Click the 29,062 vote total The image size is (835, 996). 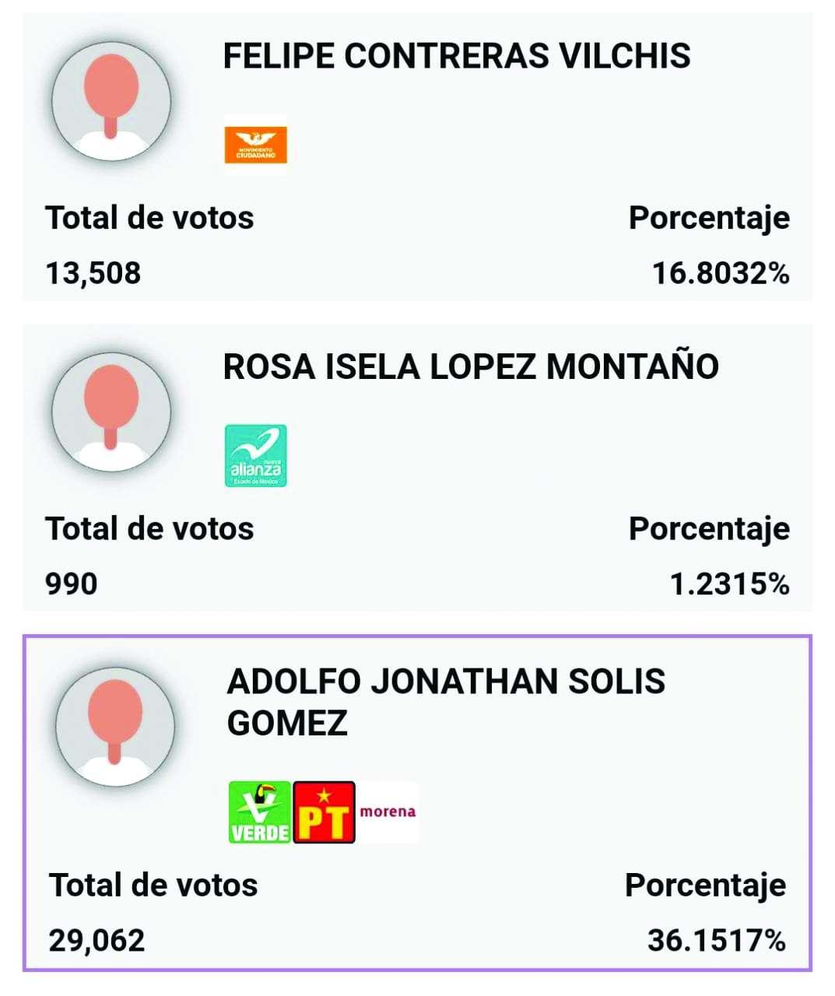click(97, 941)
